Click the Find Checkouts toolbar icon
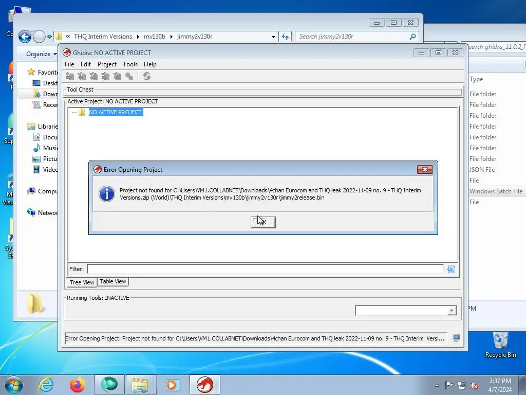The image size is (526, 395). click(x=129, y=76)
